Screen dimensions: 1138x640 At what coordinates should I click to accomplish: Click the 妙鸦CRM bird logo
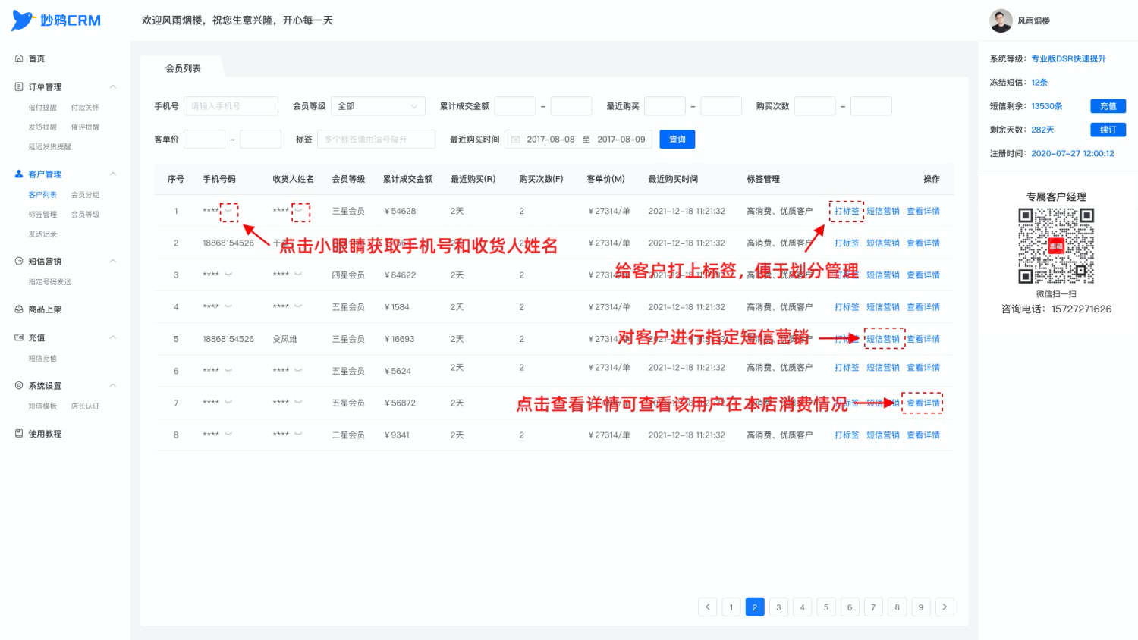tap(23, 20)
